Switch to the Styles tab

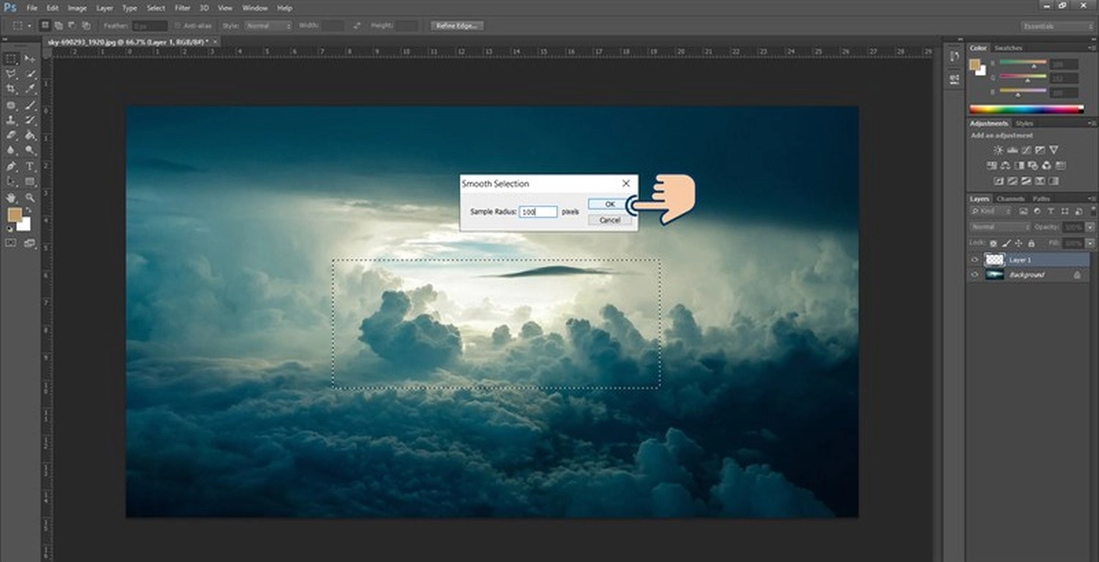pos(1024,124)
